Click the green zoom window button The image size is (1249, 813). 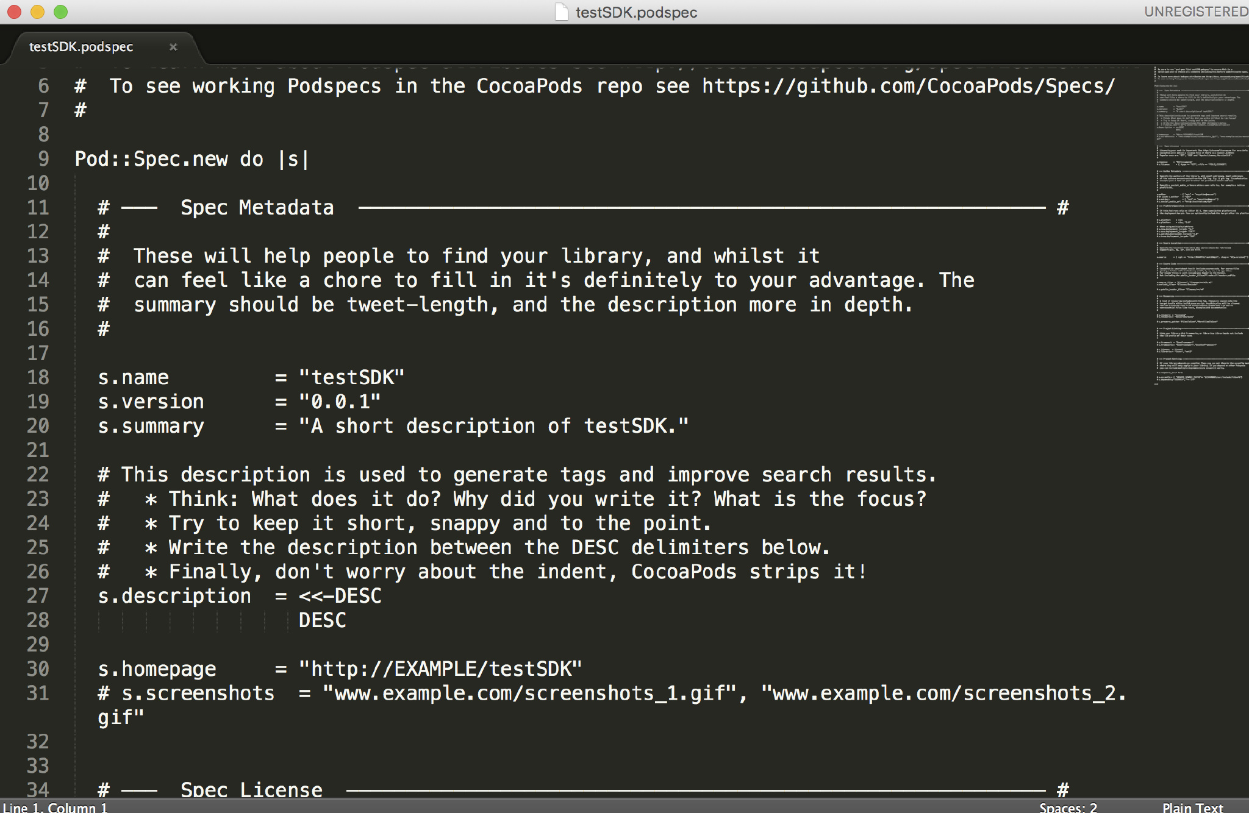pyautogui.click(x=60, y=12)
